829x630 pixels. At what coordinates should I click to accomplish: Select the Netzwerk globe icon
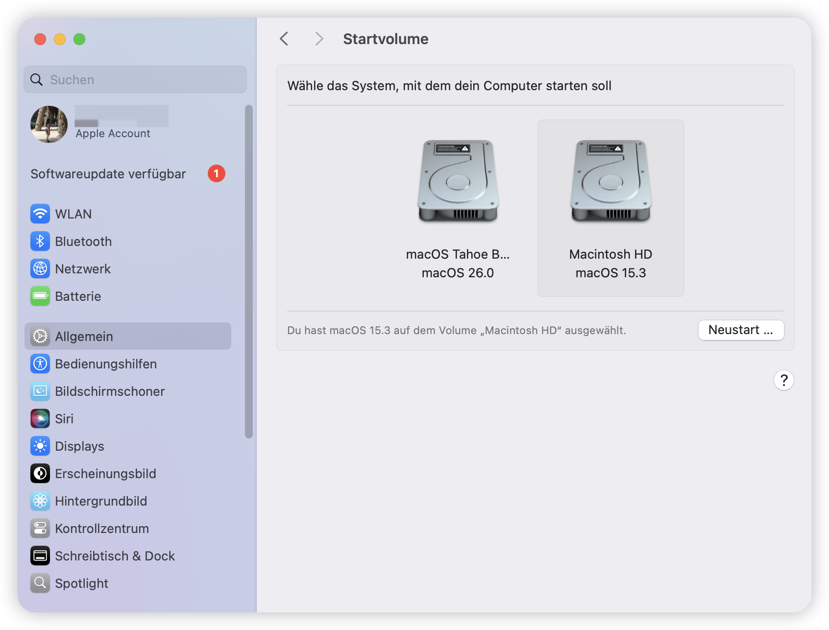pos(40,269)
